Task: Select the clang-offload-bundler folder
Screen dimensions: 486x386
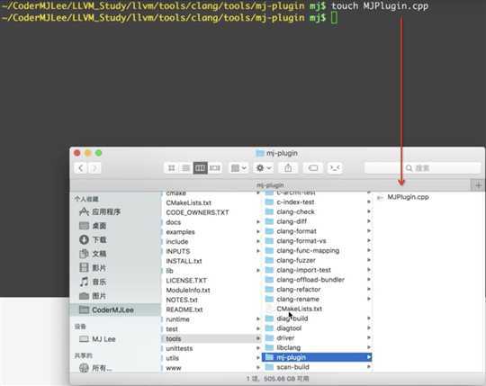Action: (310, 280)
